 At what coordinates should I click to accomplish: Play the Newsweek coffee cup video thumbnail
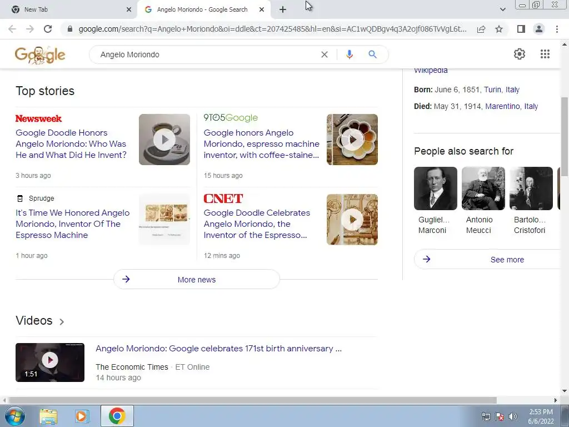tap(164, 140)
